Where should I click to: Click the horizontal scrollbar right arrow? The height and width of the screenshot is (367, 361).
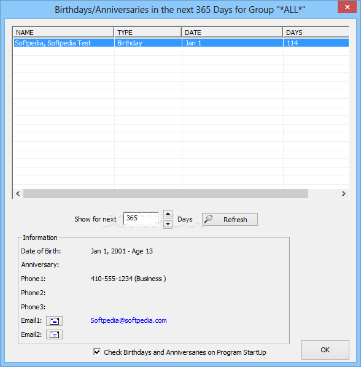(344, 193)
